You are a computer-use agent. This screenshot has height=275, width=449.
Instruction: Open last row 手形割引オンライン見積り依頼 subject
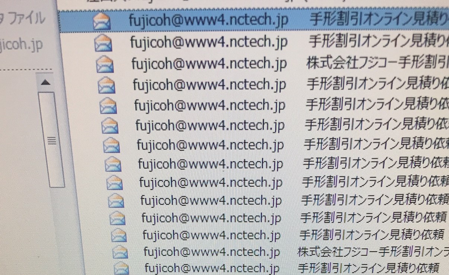pyautogui.click(x=369, y=268)
